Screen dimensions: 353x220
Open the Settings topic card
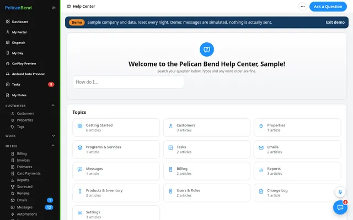click(x=116, y=213)
